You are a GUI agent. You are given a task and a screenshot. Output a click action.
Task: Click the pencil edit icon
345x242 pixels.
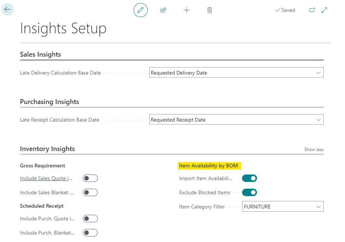pos(140,10)
